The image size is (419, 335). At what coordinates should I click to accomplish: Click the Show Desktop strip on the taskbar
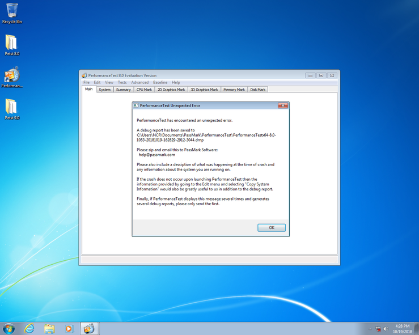[x=417, y=329]
